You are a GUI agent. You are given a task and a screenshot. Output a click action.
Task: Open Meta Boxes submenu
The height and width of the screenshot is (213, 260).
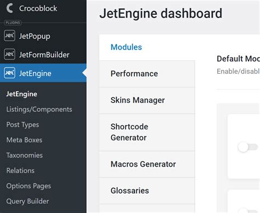point(24,140)
